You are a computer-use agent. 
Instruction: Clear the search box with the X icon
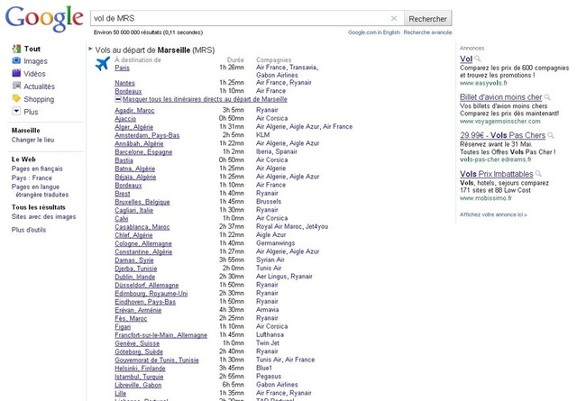coord(393,18)
